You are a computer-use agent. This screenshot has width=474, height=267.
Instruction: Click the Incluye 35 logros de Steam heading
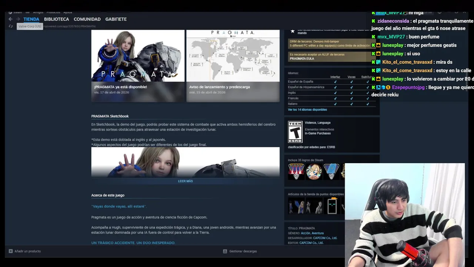pyautogui.click(x=306, y=160)
